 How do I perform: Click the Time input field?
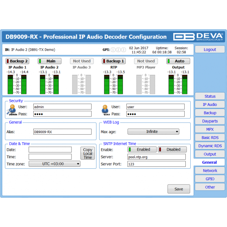(x=50, y=157)
